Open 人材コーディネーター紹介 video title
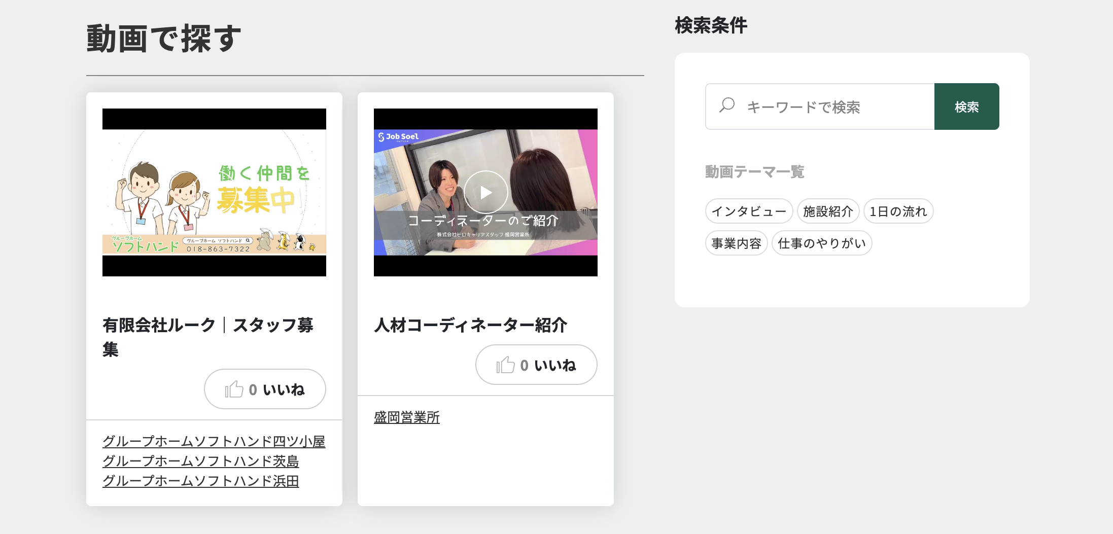Screen dimensions: 1113x534 coord(470,325)
